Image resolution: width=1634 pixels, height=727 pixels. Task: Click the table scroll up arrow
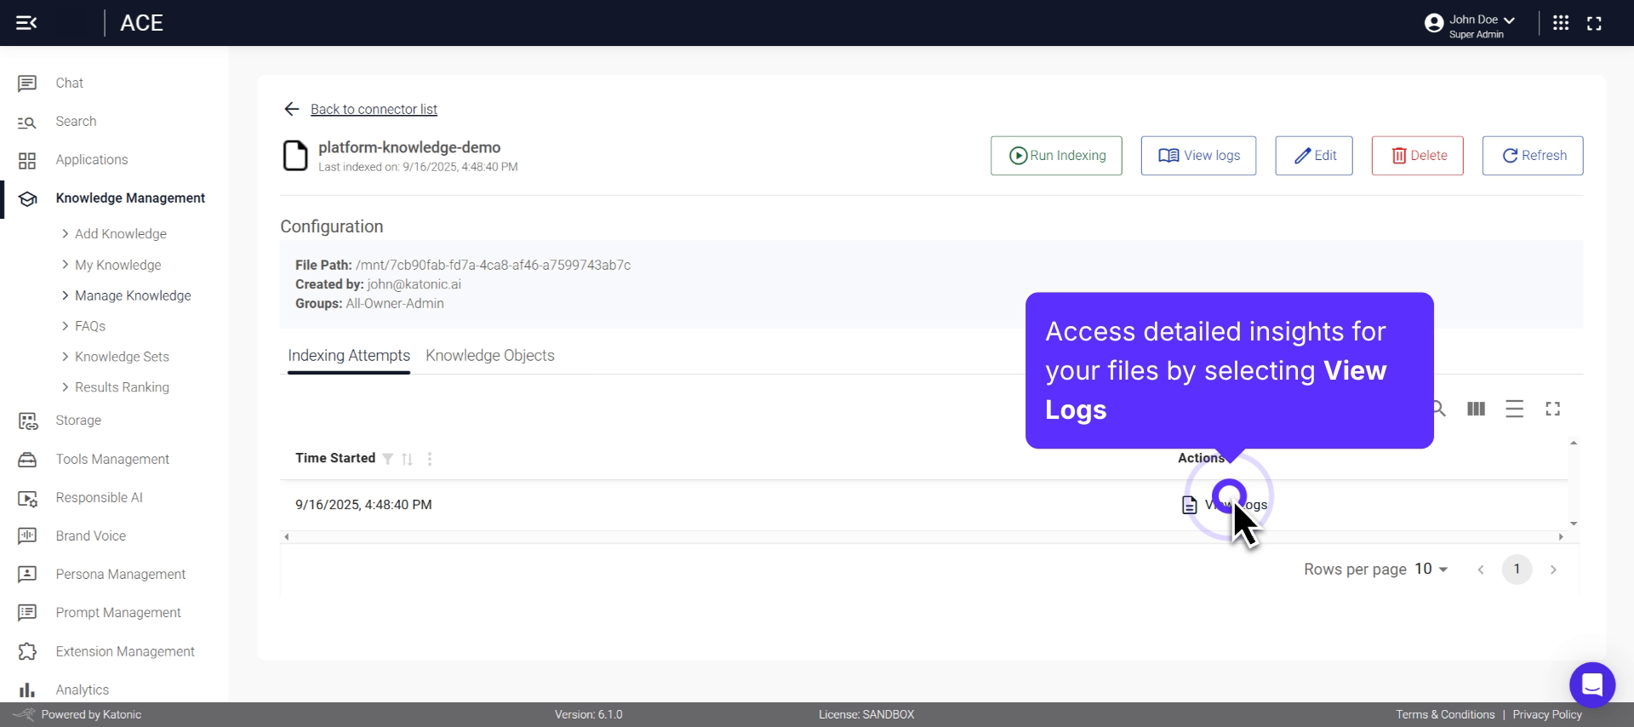[x=1574, y=444]
